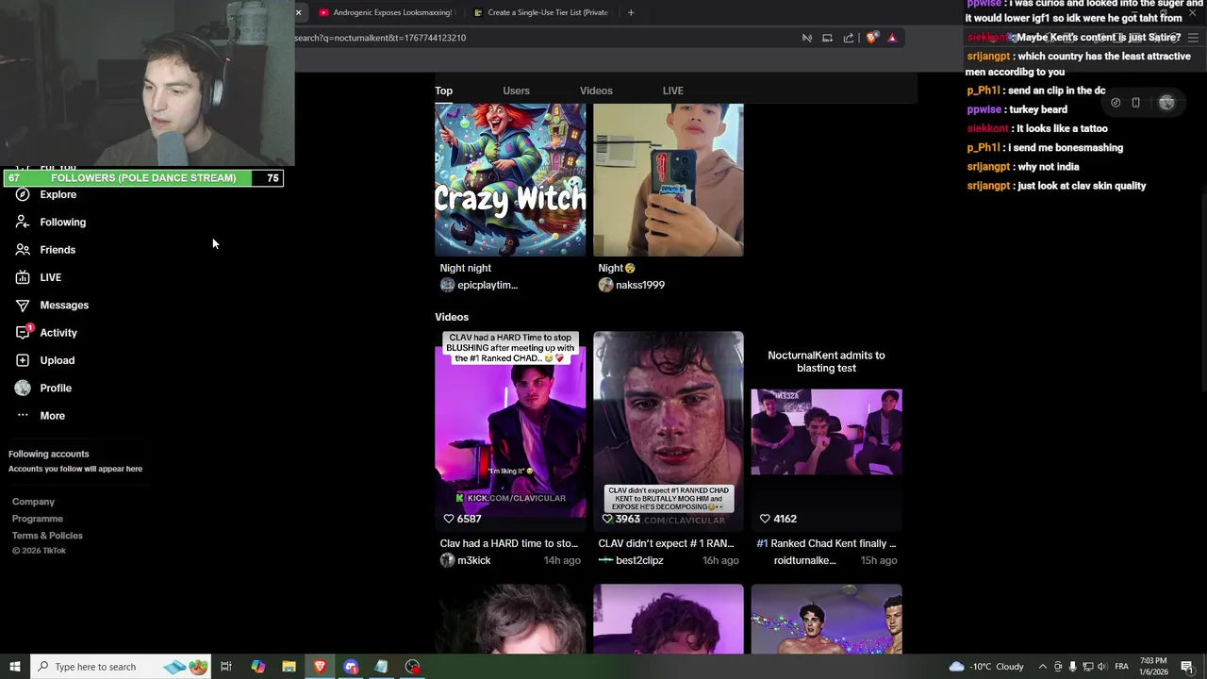This screenshot has height=679, width=1207.
Task: Click the taskbar clock showing 7:03 PM
Action: point(1154,667)
